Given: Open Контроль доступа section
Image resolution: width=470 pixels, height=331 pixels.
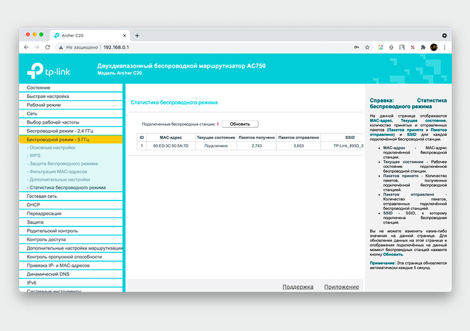Looking at the screenshot, I should (x=71, y=240).
